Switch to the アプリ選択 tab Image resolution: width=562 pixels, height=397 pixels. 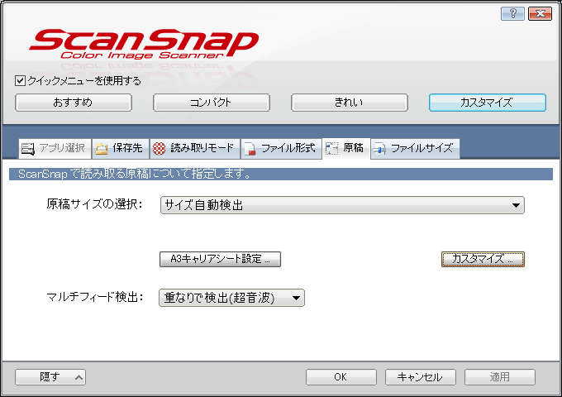point(55,149)
